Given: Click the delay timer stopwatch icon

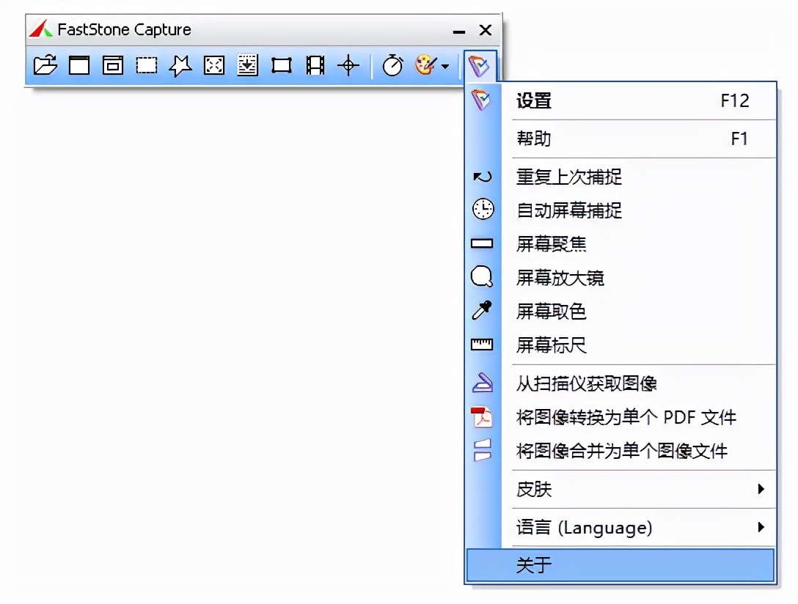Looking at the screenshot, I should (392, 65).
